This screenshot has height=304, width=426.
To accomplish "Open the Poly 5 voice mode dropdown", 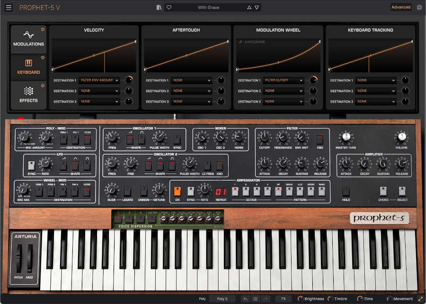I will 222,299.
